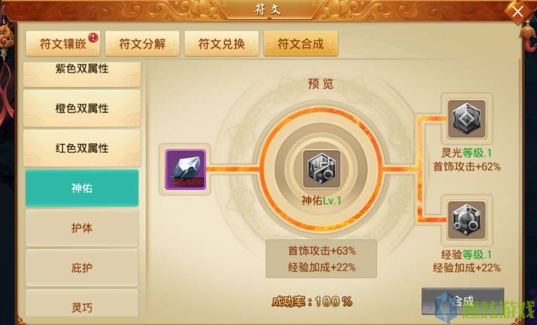
Task: Switch to the 符文分解 tab
Action: point(142,44)
